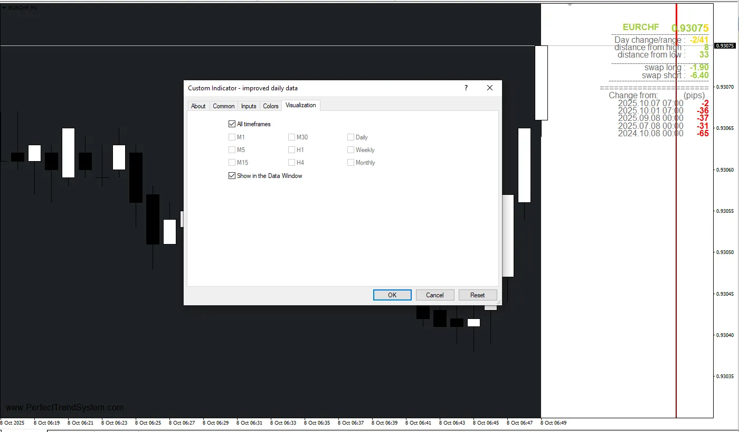Tick the Daily timeframe checkbox
Viewport: 739px width, 432px height.
[x=350, y=137]
